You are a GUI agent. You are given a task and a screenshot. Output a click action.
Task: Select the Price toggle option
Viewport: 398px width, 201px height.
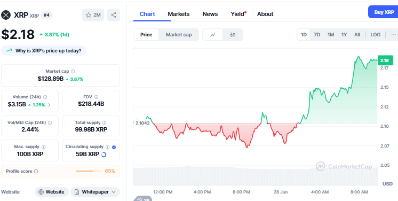click(146, 35)
